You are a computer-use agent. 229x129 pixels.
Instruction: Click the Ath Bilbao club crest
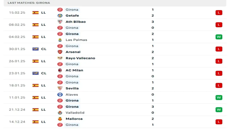[60, 22]
